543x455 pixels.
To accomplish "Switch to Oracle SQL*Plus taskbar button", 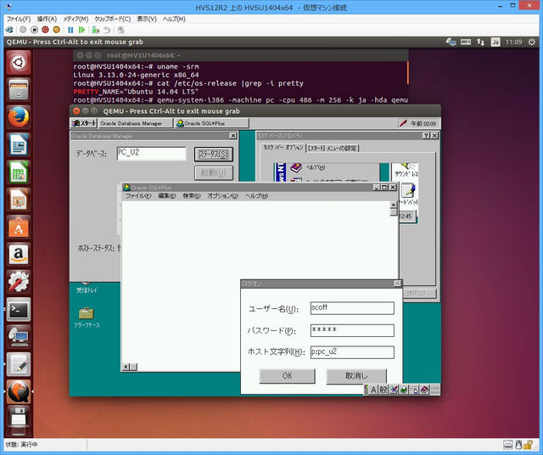I will [211, 123].
